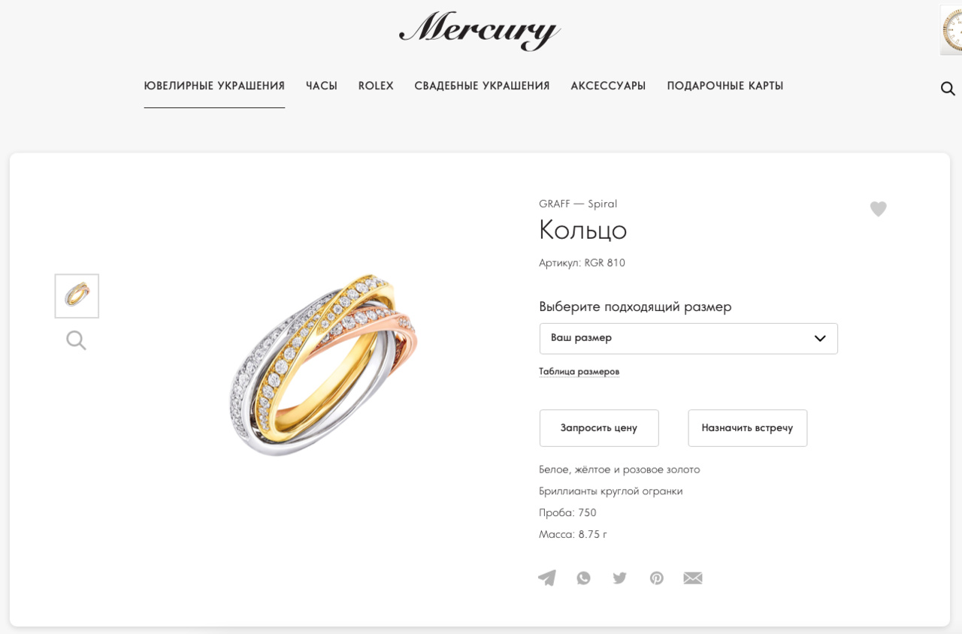962x634 pixels.
Task: Open 'Свадебные украшения' menu item
Action: 483,86
